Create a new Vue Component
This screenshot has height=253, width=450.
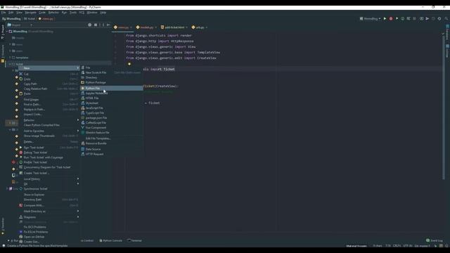(x=112, y=128)
